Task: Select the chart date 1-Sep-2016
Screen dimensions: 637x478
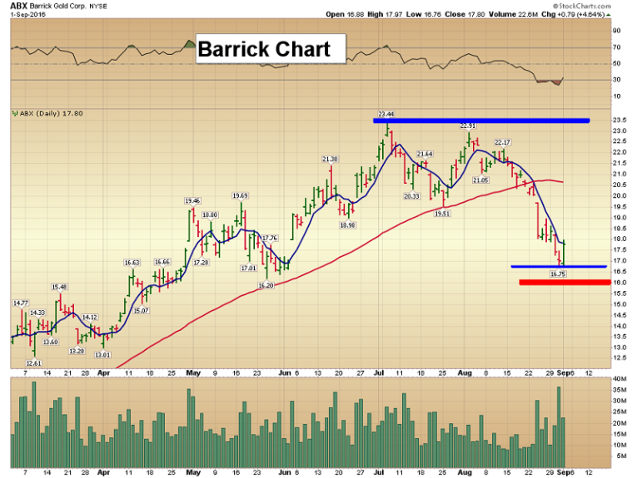Action: (28, 15)
